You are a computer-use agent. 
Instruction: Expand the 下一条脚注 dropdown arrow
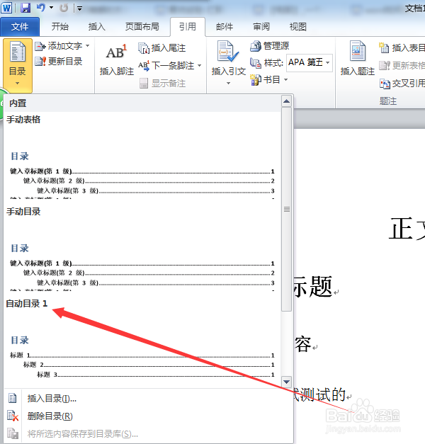pos(200,66)
